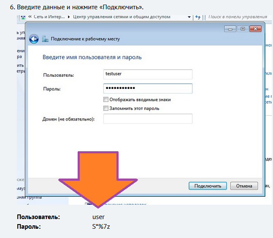Click the blue back arrow button
Screen dimensions: 273x238
pyautogui.click(x=34, y=39)
